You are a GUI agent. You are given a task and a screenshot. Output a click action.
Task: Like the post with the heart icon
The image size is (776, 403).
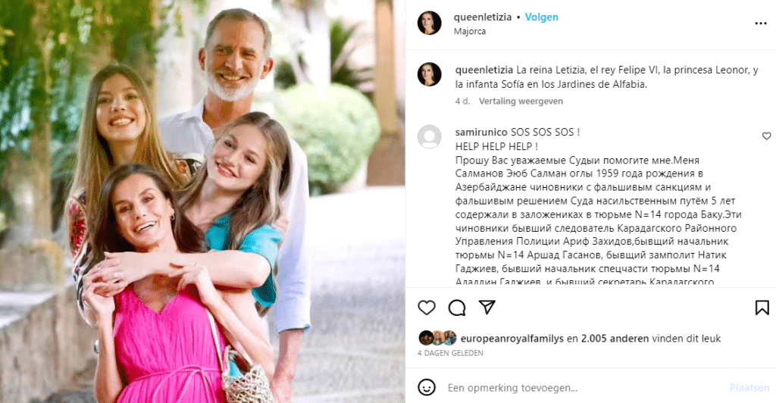click(427, 308)
